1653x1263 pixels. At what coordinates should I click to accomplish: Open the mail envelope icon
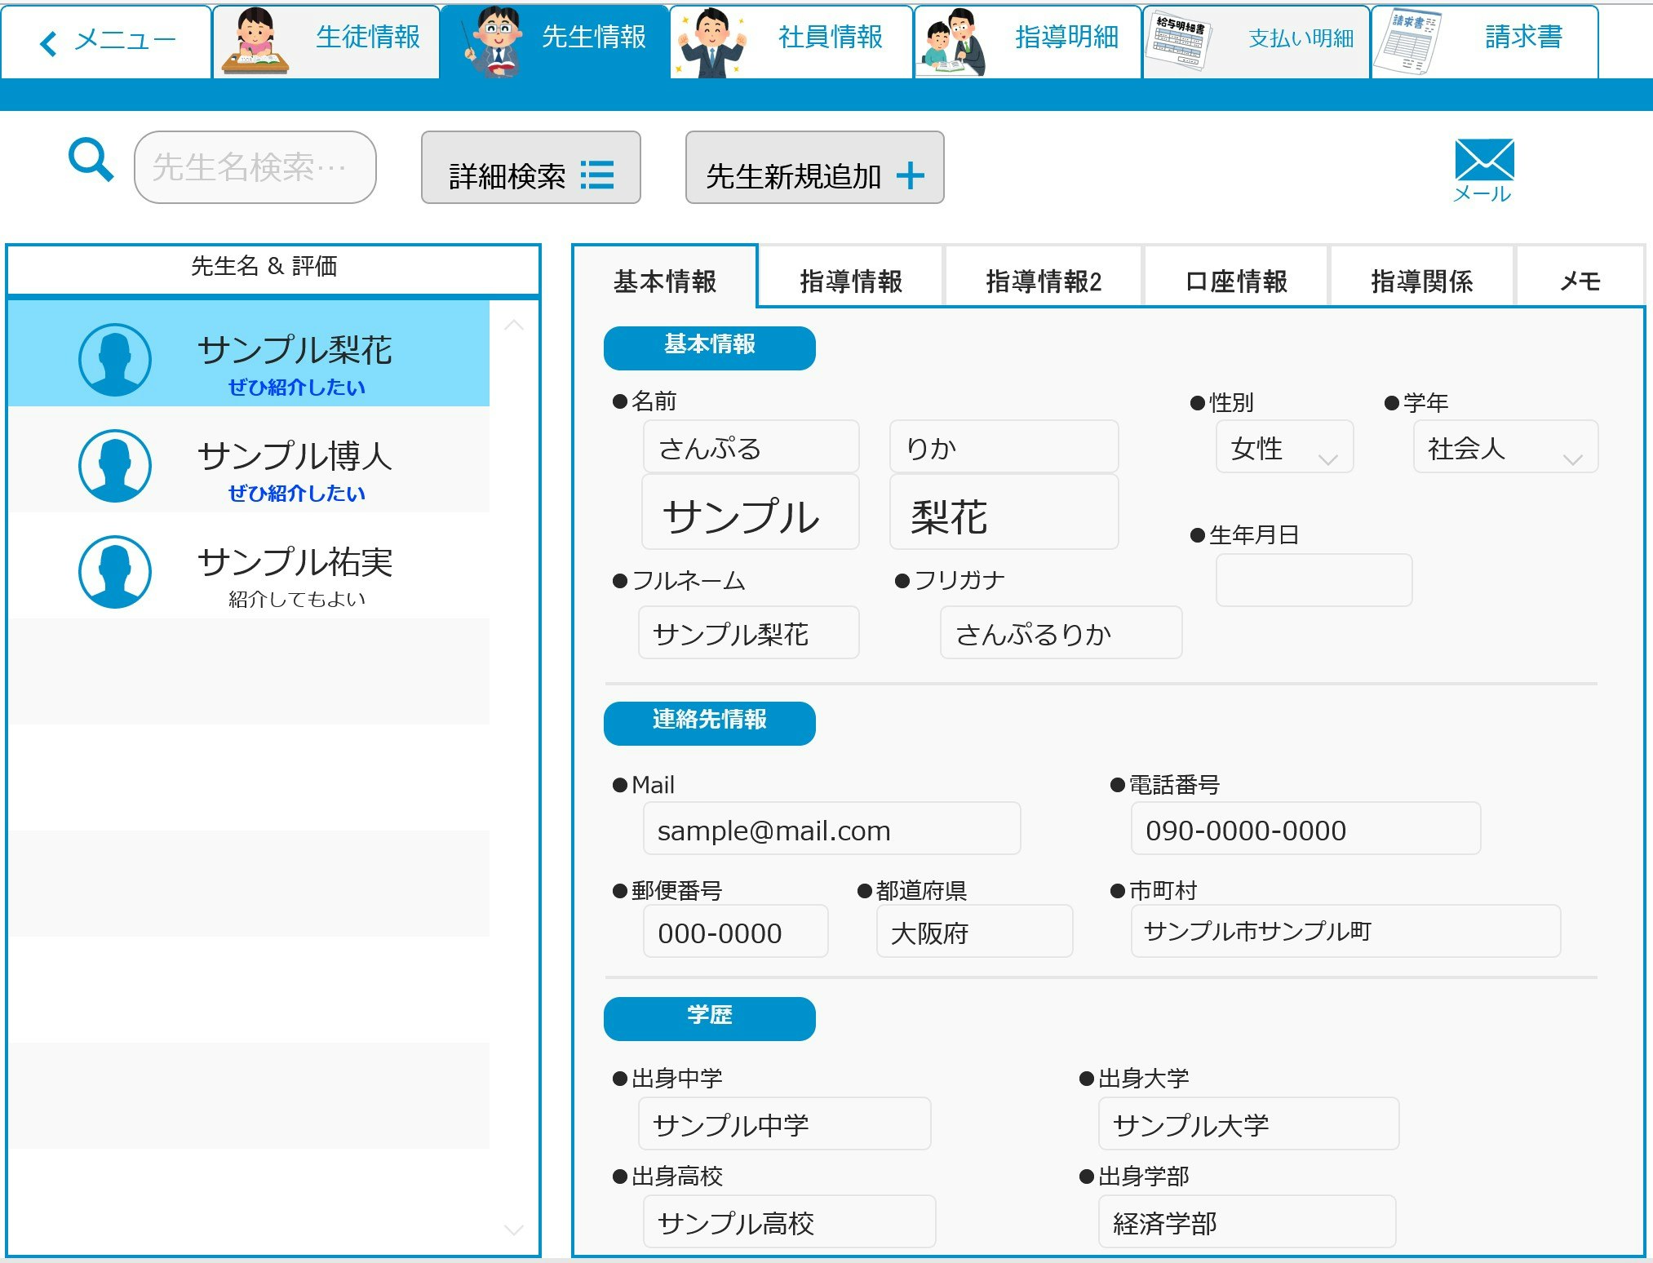click(x=1483, y=160)
